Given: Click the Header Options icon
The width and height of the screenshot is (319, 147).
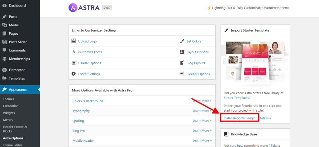Looking at the screenshot, I should tap(74, 63).
